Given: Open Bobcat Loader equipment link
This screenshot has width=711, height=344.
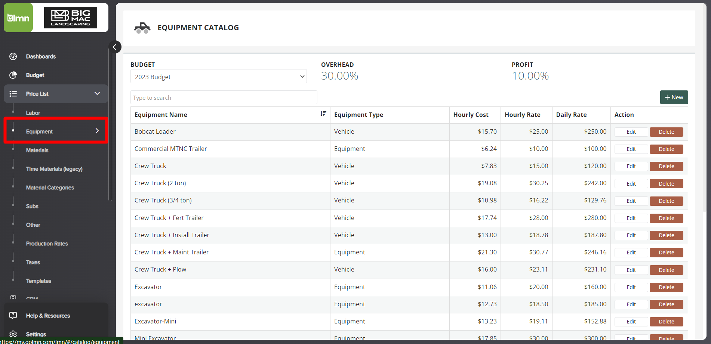Looking at the screenshot, I should 155,131.
